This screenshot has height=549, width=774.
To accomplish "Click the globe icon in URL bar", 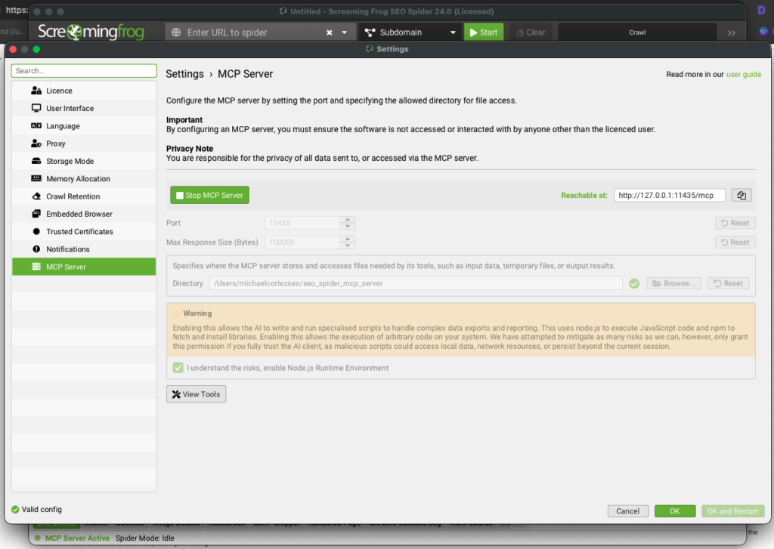I will click(175, 32).
